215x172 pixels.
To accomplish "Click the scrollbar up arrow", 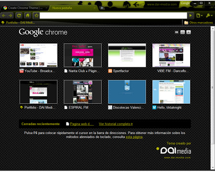I will [213, 29].
